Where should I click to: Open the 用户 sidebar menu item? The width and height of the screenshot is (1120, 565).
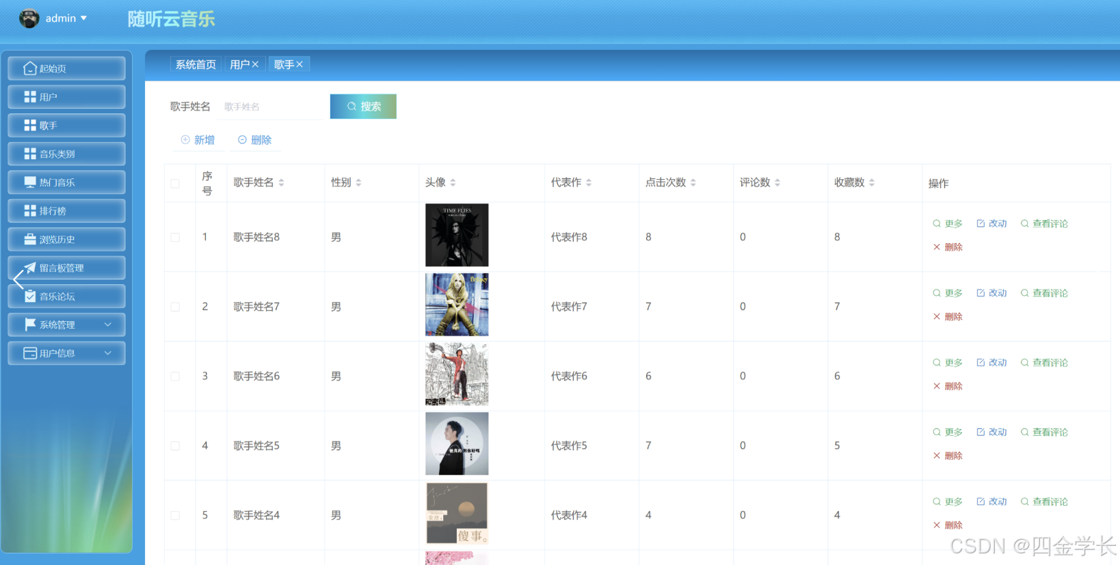pos(66,97)
